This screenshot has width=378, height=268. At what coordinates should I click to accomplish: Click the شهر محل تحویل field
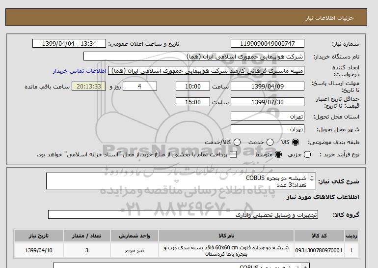click(268, 129)
